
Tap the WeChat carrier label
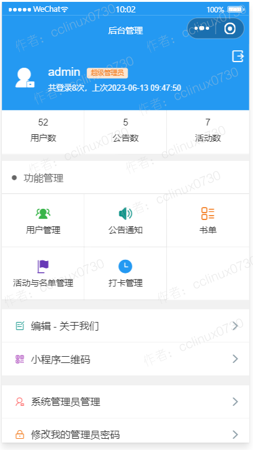click(x=47, y=9)
